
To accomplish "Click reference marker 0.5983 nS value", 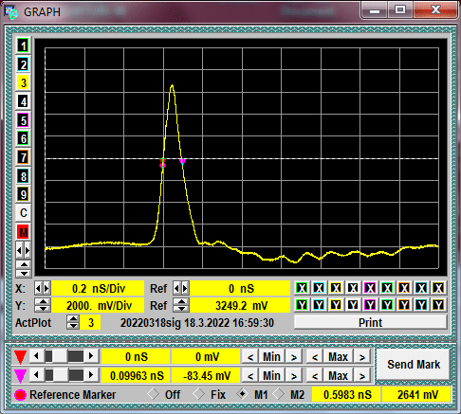I will (x=347, y=395).
